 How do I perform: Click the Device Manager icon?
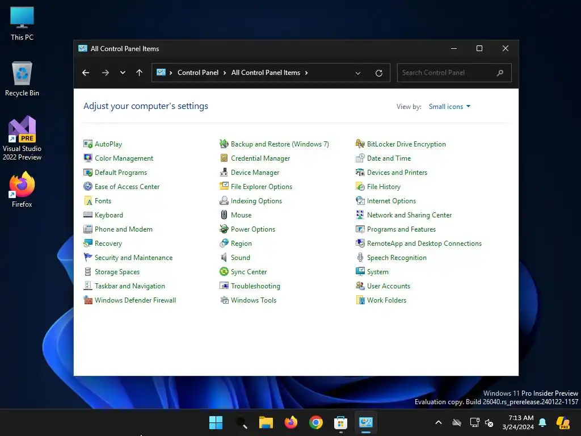224,173
